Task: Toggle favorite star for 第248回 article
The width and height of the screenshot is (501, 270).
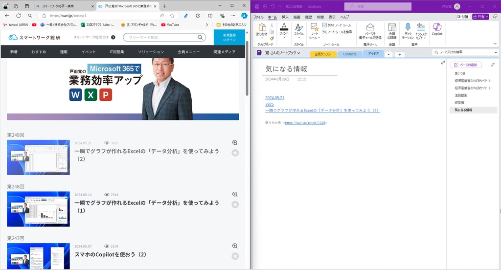Action: (x=235, y=204)
